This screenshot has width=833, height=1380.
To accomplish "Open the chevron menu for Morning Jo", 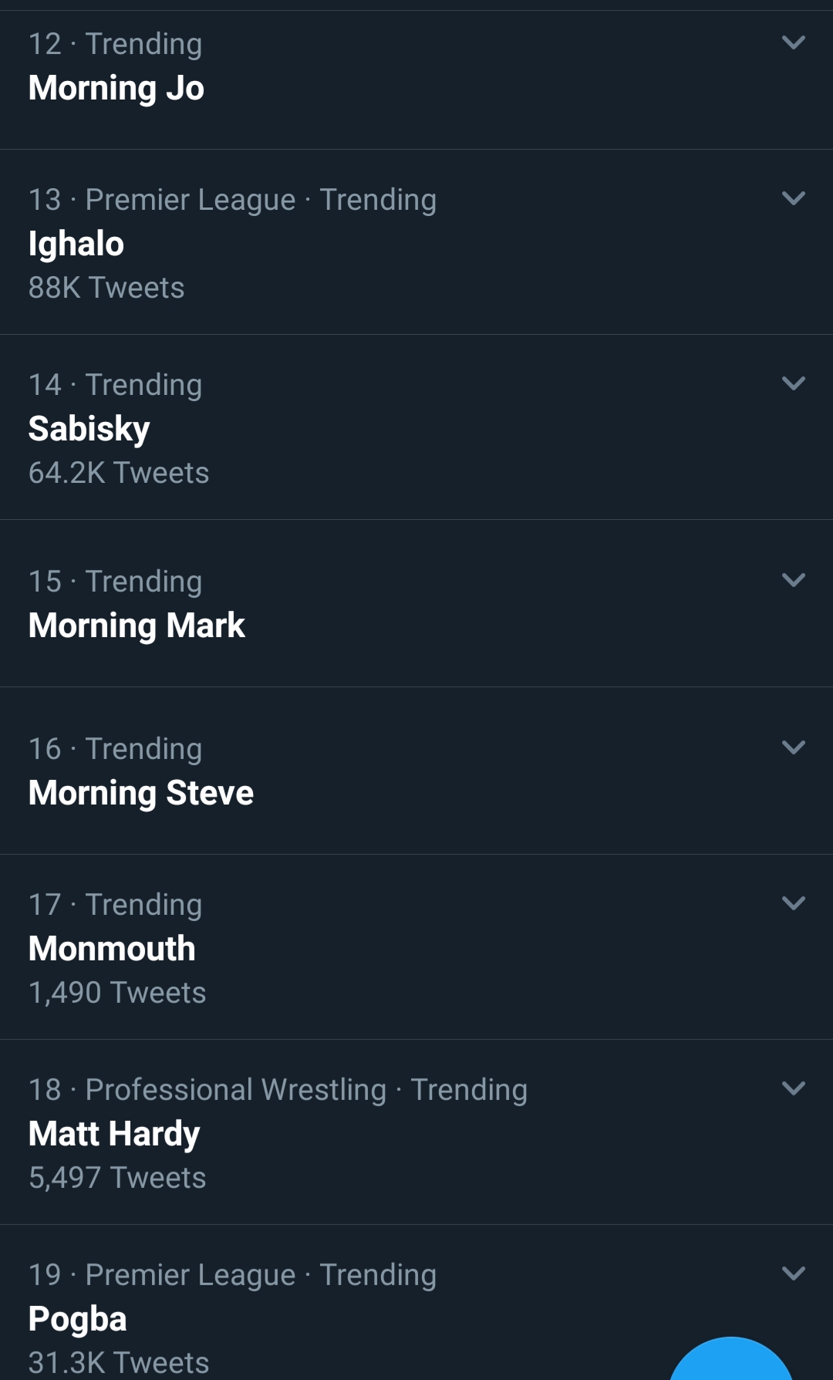I will (793, 42).
